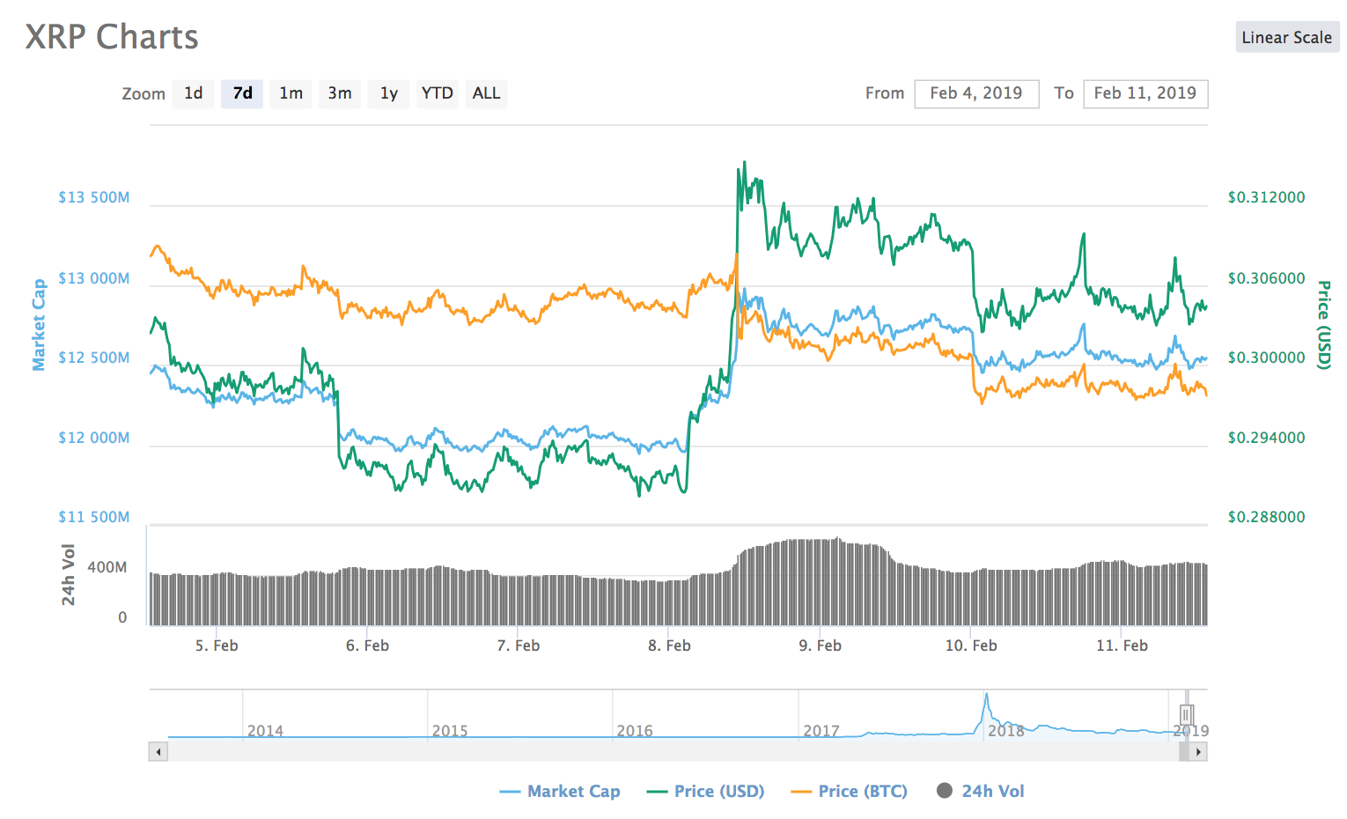Click the 8. Feb axis label

pyautogui.click(x=669, y=646)
